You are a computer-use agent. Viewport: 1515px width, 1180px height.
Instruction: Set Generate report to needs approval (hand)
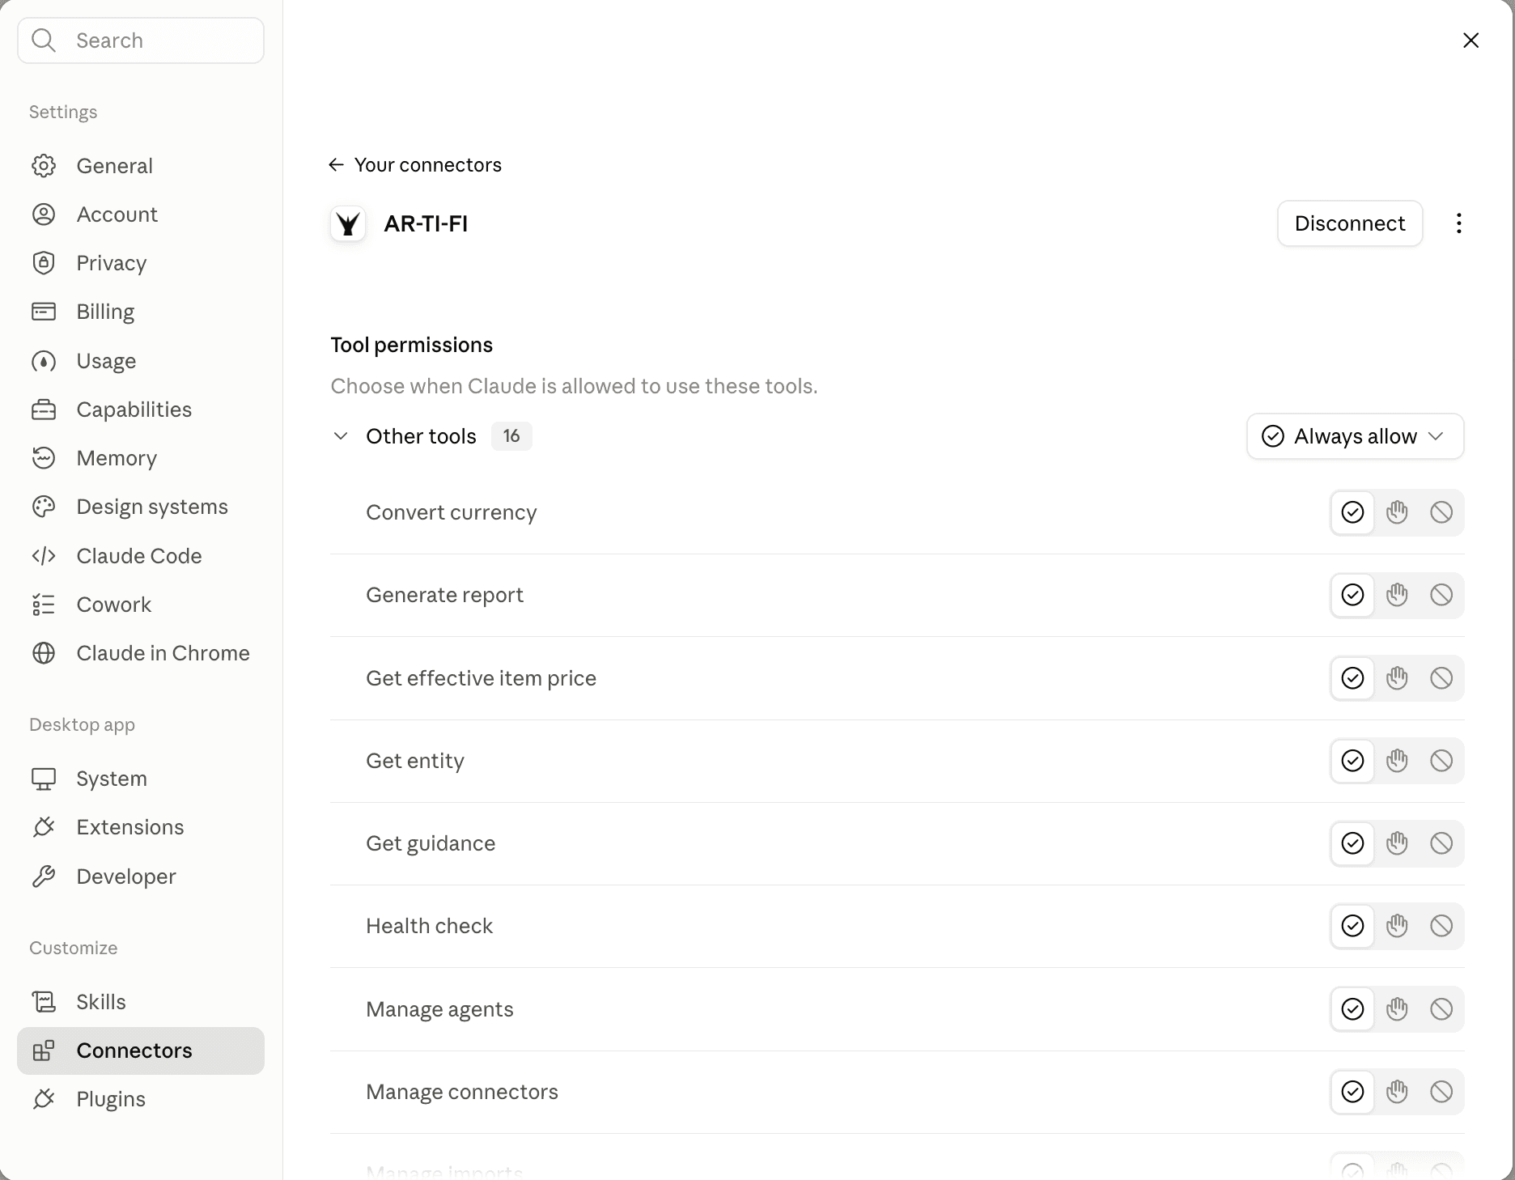coord(1397,595)
